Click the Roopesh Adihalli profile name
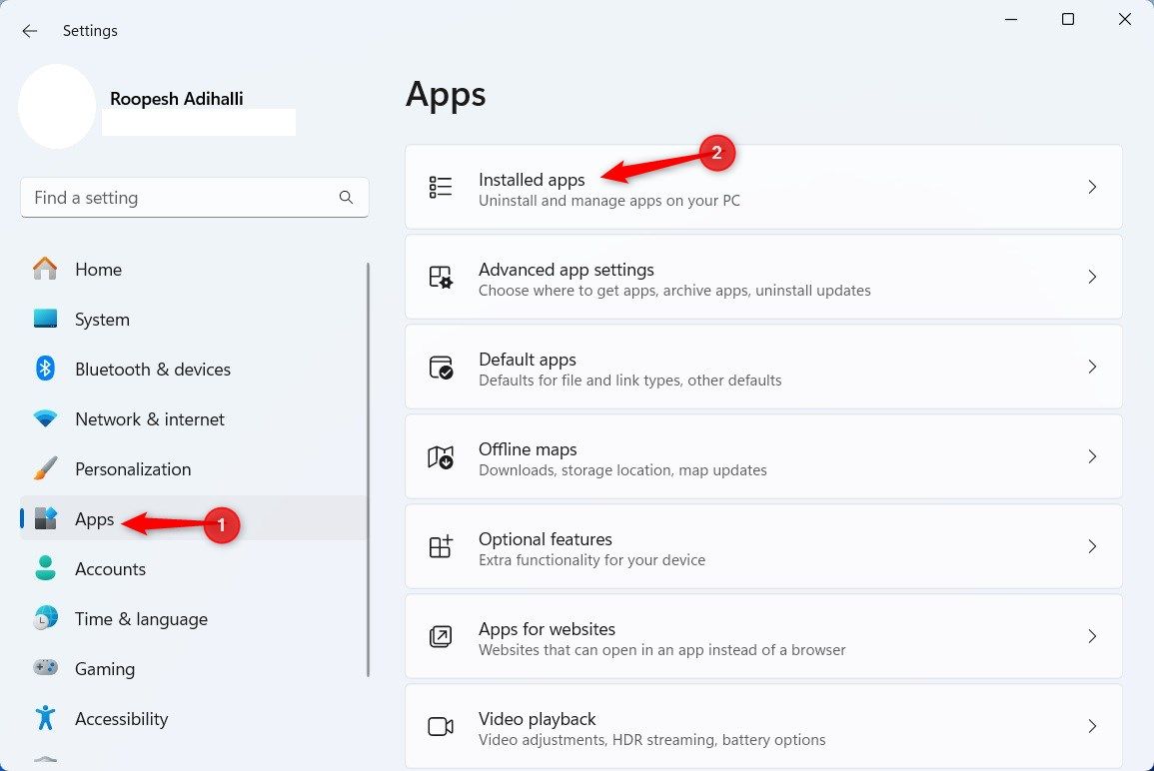This screenshot has height=771, width=1154. click(177, 99)
